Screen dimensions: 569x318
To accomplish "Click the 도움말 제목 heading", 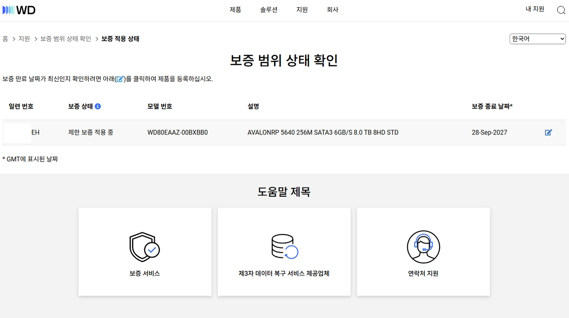I will [284, 192].
